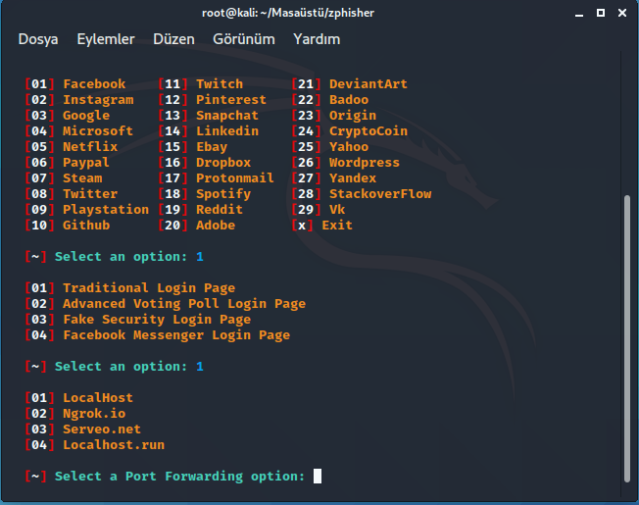The height and width of the screenshot is (505, 639).
Task: Click the Paypal option text
Action: [x=86, y=163]
